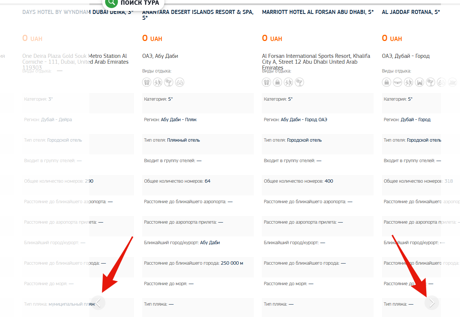Click the cocktail glass icon under Anantara Desert Islands
Screen dimensions: 460x317
tap(168, 82)
